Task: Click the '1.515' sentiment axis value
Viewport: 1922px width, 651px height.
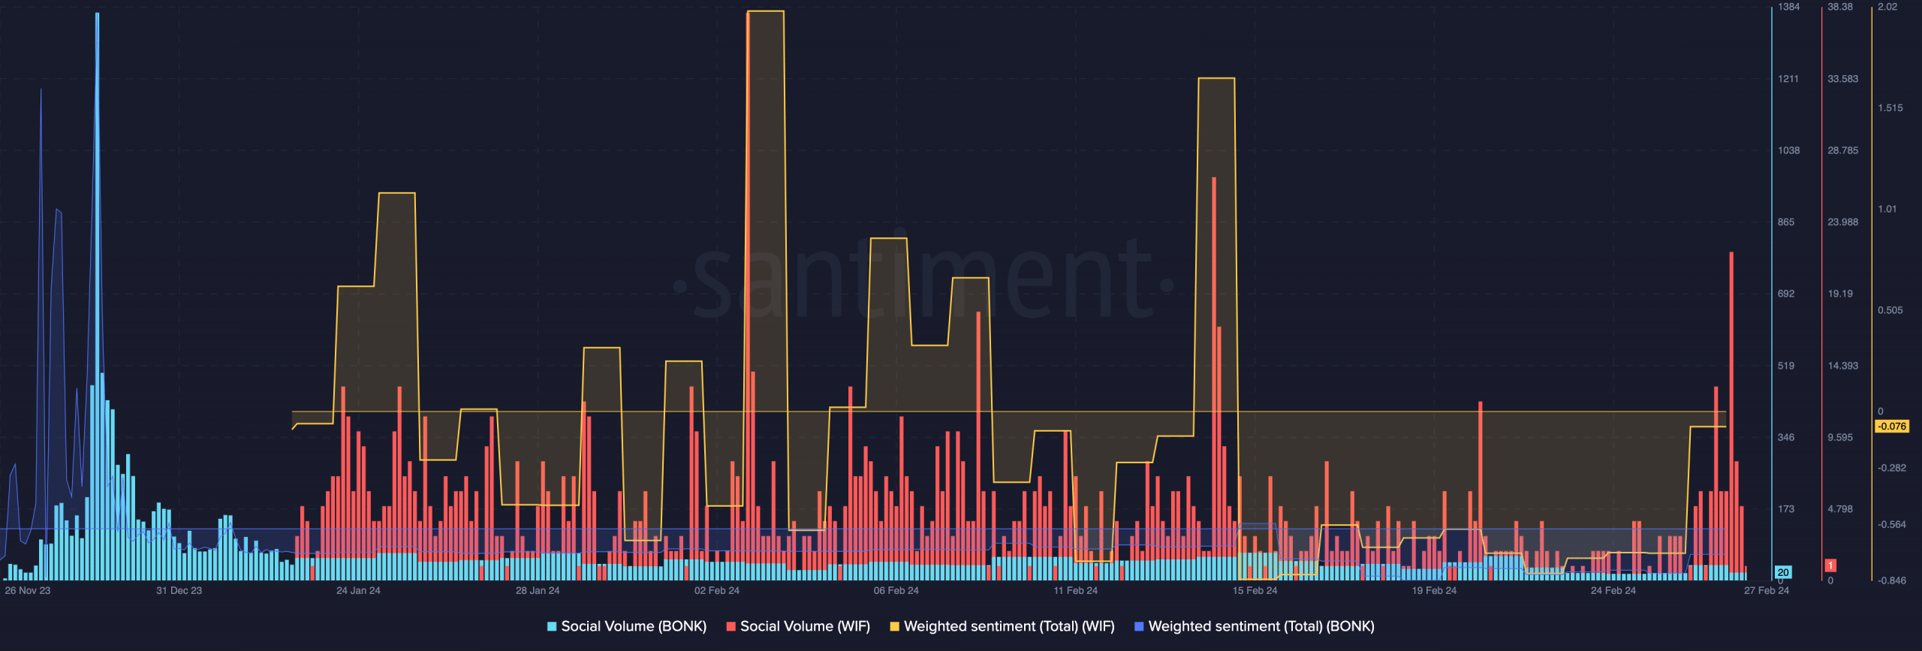Action: click(1890, 108)
